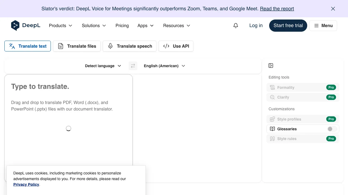348x195 pixels.
Task: Click the Customizations heading
Action: [282, 109]
